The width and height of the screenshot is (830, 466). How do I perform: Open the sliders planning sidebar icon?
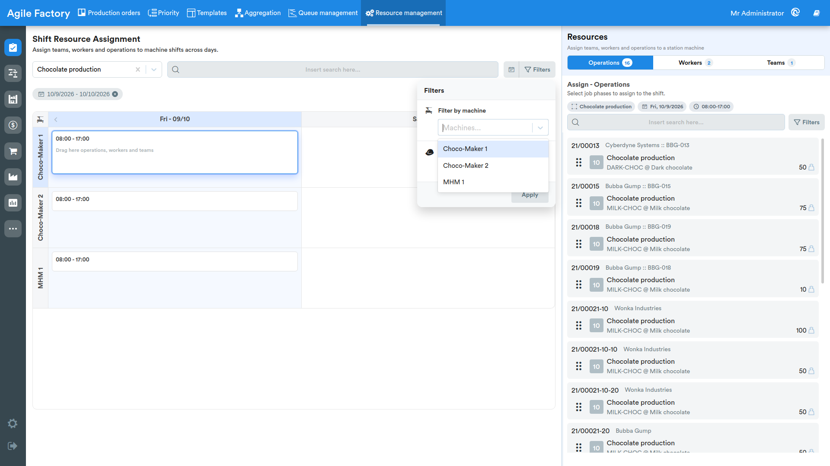[x=13, y=73]
